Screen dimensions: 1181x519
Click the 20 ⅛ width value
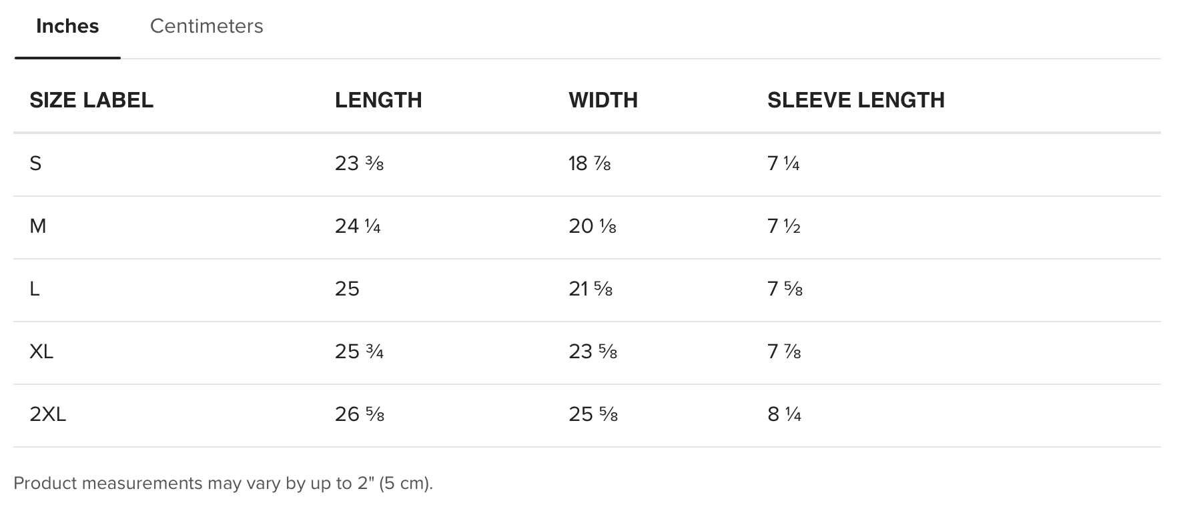pos(593,226)
